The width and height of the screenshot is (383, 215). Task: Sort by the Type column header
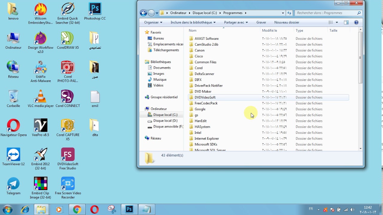coord(311,30)
